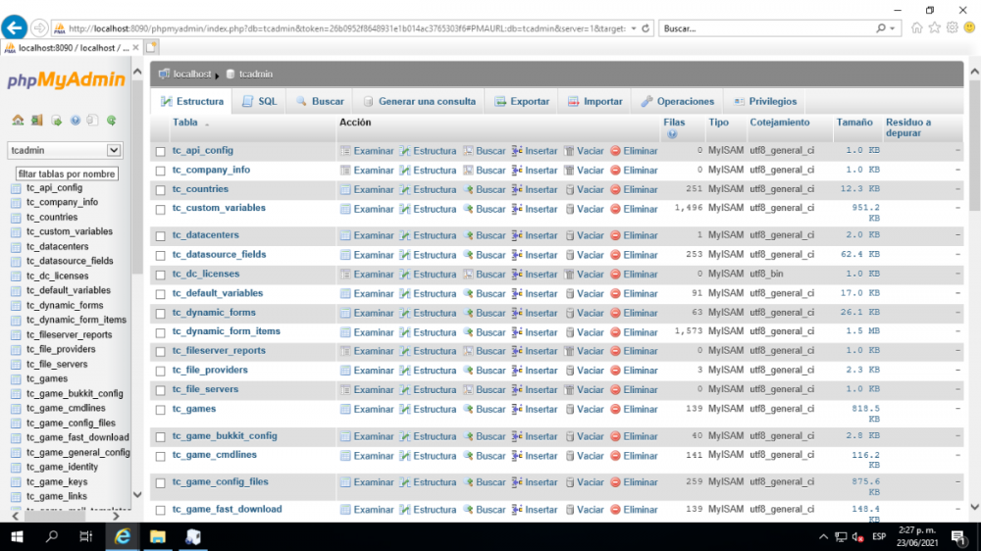
Task: Tick the checkbox next to tc_dc_licenses
Action: coord(161,275)
